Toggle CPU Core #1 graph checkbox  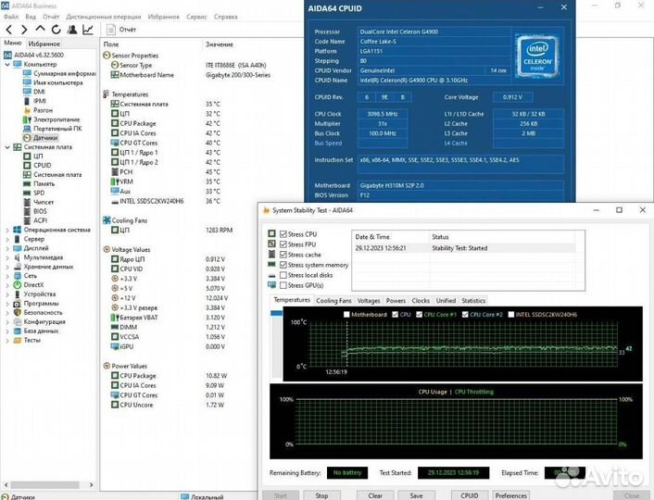point(420,315)
